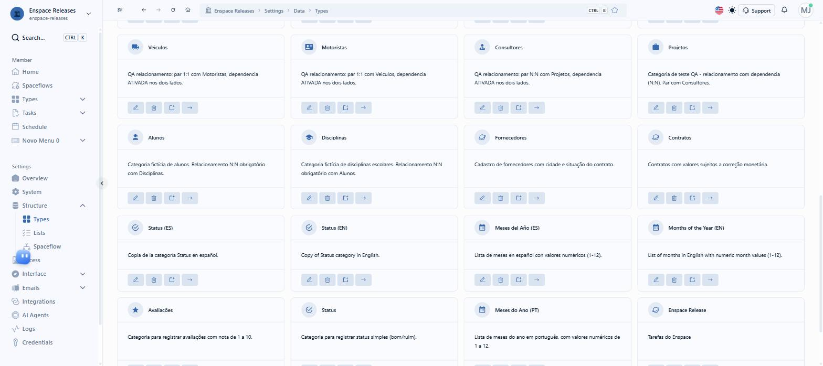This screenshot has height=366, width=823.
Task: Edit the Motoristas type card
Action: [x=309, y=107]
